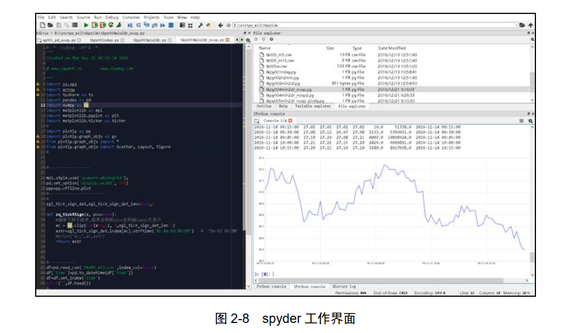Click the IPython console horizontal scrollbar

392,280
